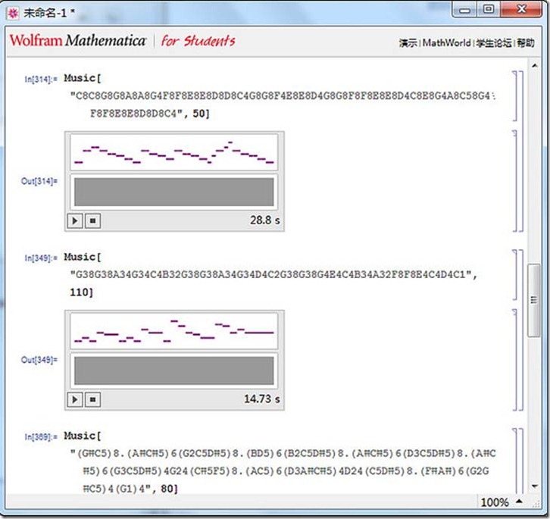Click the In[369] chord code string
The width and height of the screenshot is (550, 519).
(283, 471)
